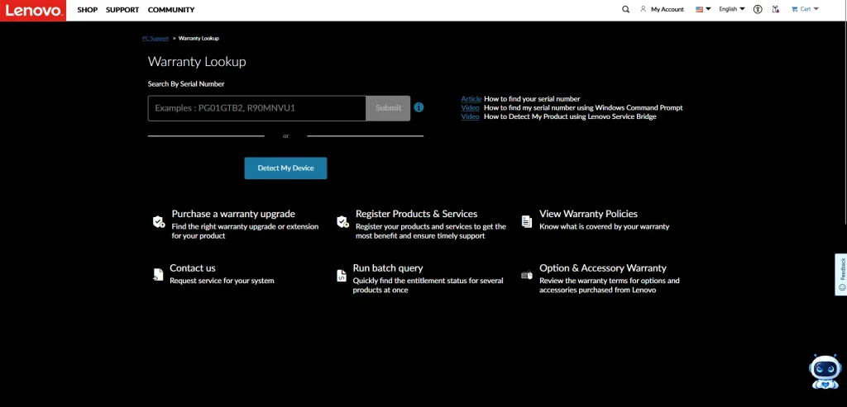Focus the serial number input field
The width and height of the screenshot is (847, 407).
(257, 108)
